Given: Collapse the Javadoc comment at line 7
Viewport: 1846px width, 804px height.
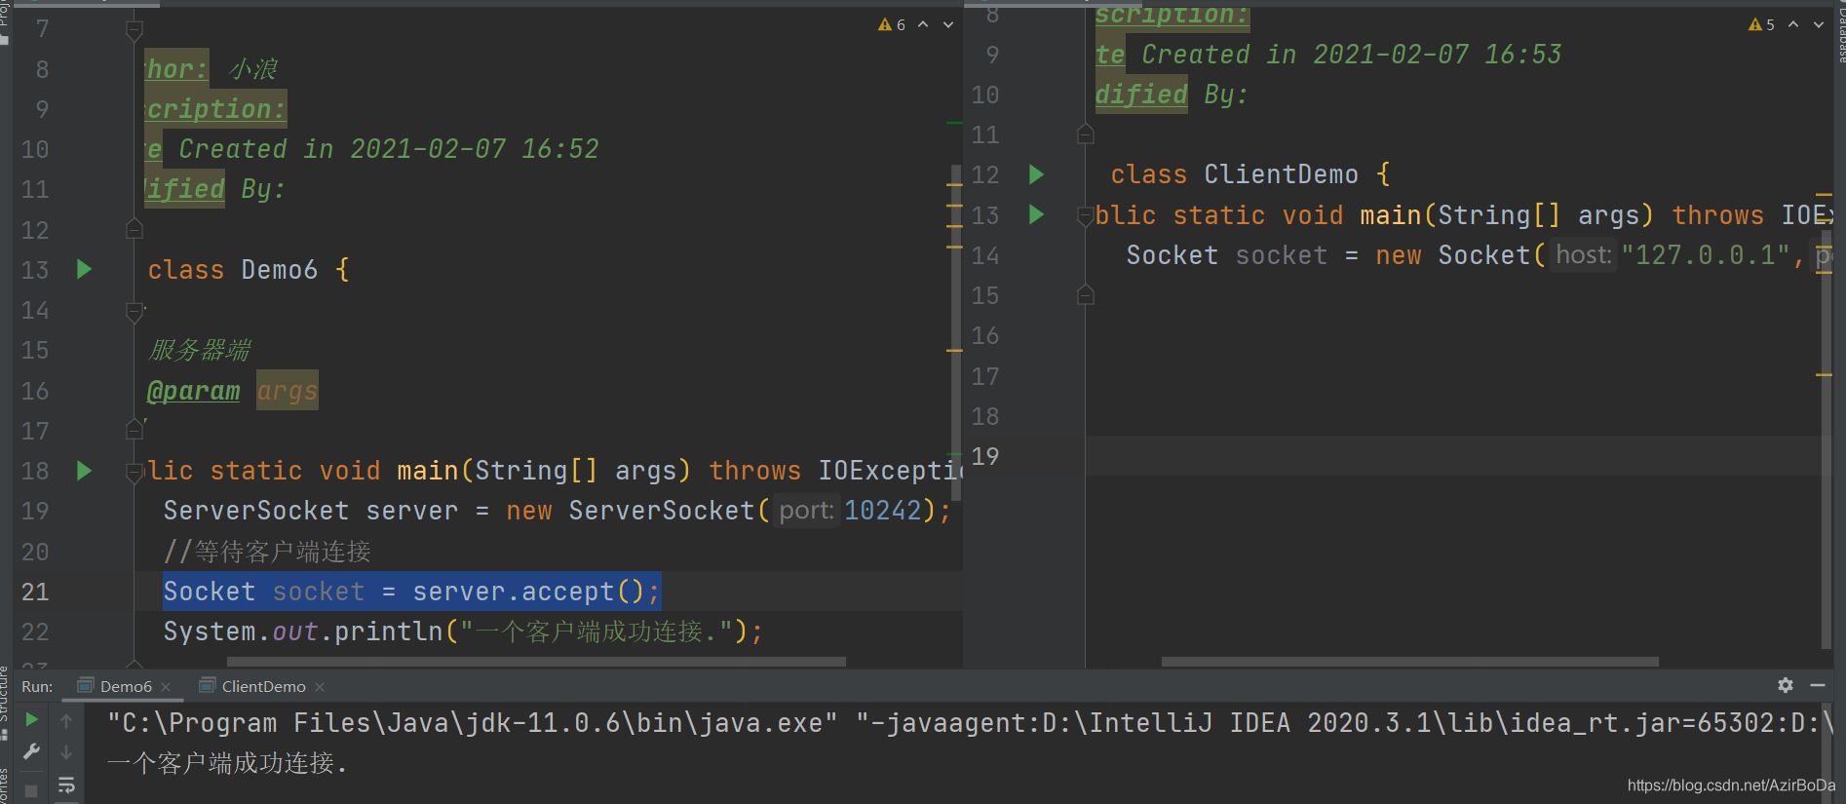Looking at the screenshot, I should point(135,31).
